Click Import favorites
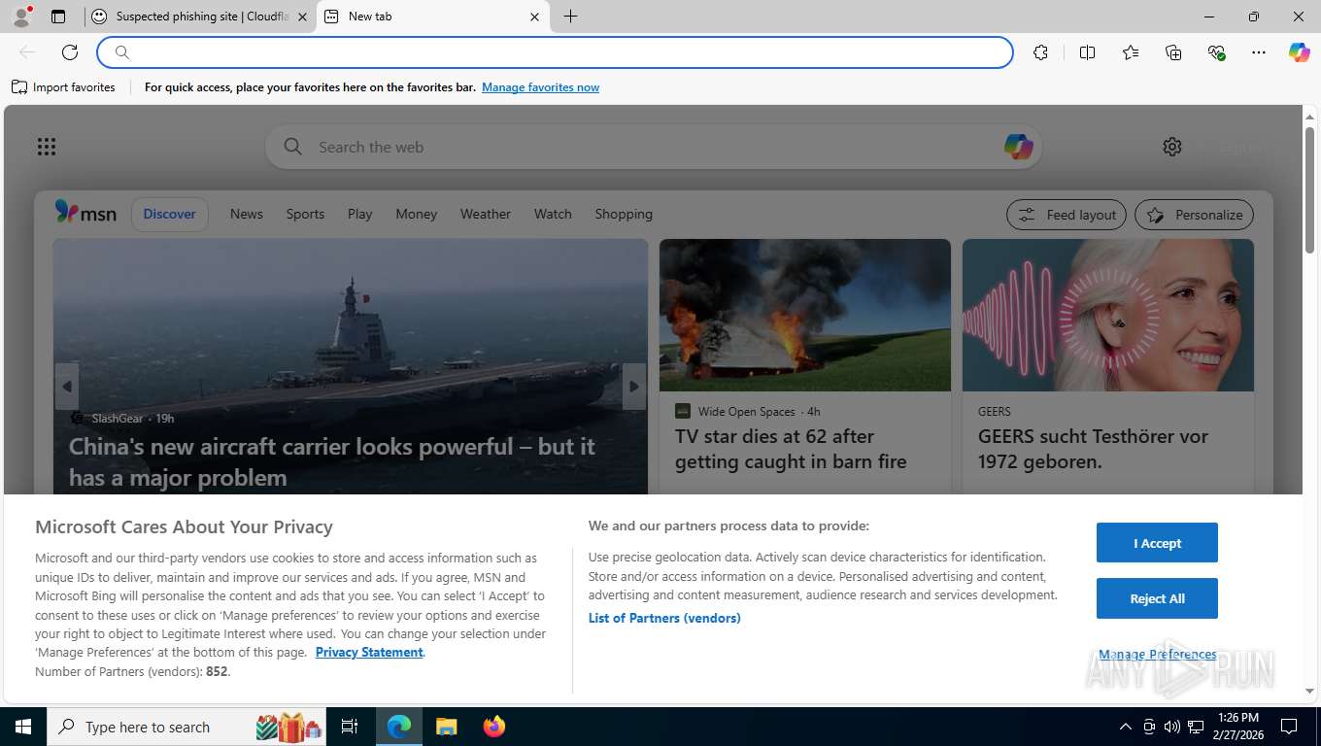The height and width of the screenshot is (746, 1321). click(63, 87)
